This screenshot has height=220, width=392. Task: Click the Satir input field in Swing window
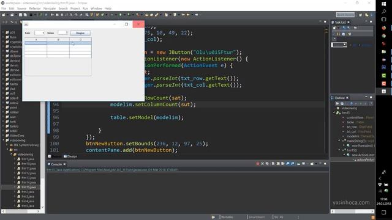39,33
